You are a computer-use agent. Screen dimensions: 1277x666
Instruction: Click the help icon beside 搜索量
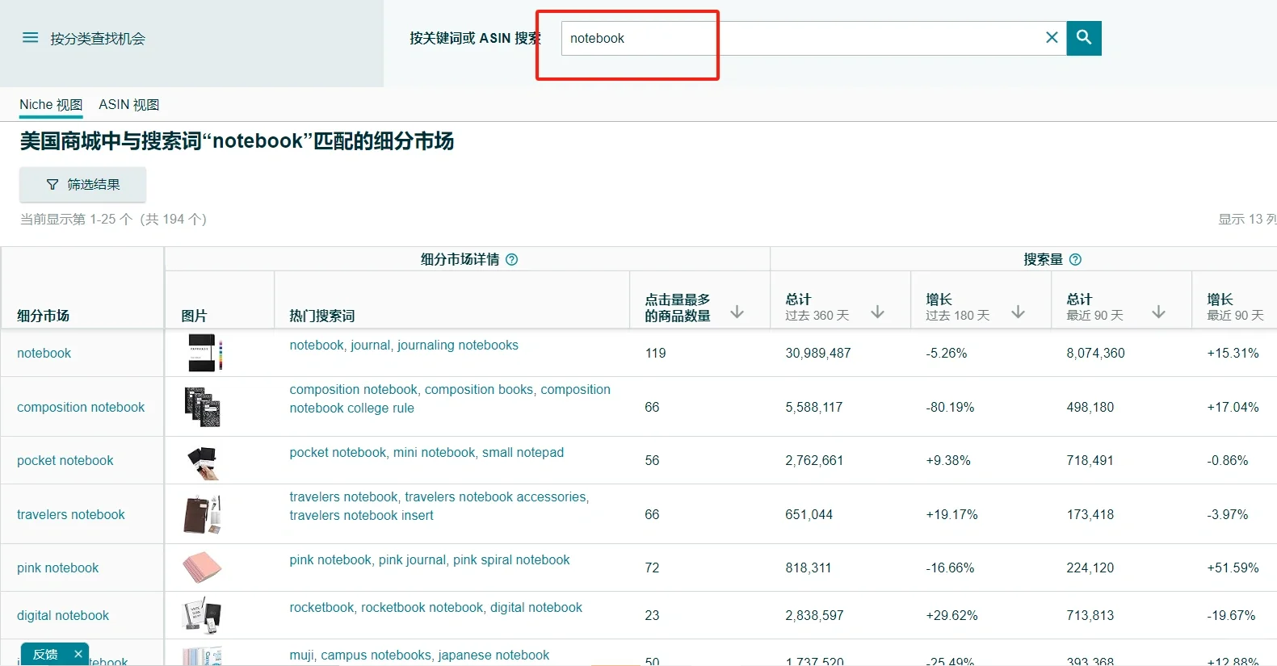click(x=1075, y=259)
